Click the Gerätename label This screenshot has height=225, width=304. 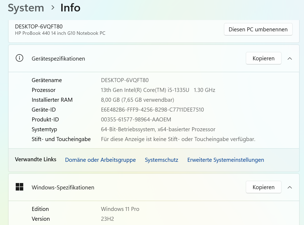[x=47, y=80]
